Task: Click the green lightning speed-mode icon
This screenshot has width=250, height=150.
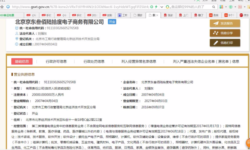Action: pyautogui.click(x=156, y=7)
